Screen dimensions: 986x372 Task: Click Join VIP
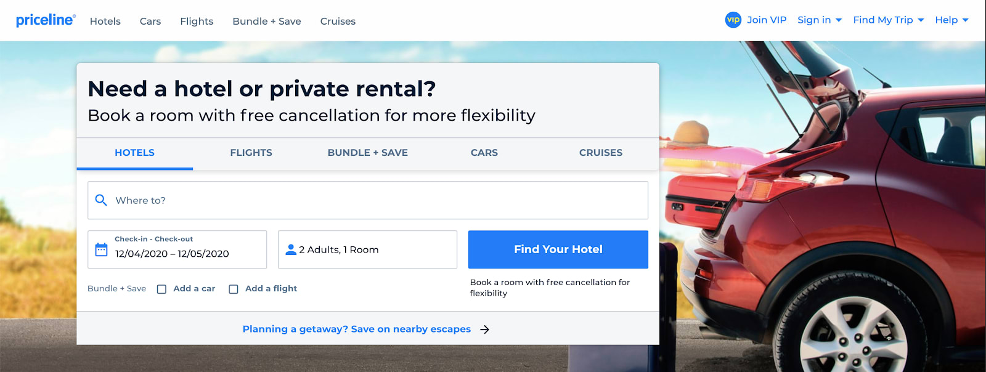coord(766,19)
